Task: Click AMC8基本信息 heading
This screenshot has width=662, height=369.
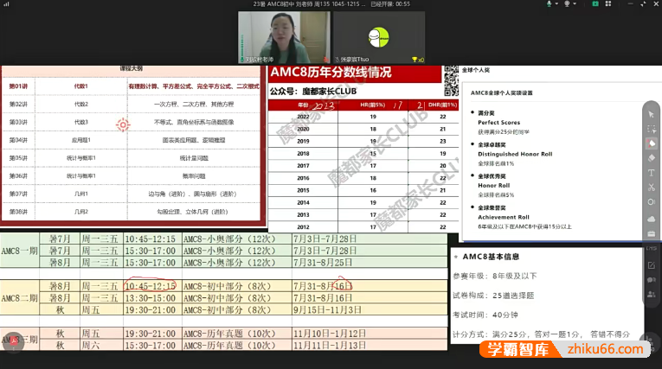Action: click(491, 257)
